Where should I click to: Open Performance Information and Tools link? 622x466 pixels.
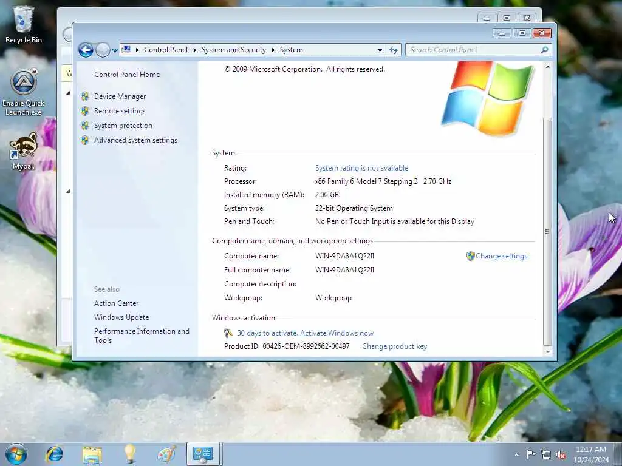click(142, 336)
